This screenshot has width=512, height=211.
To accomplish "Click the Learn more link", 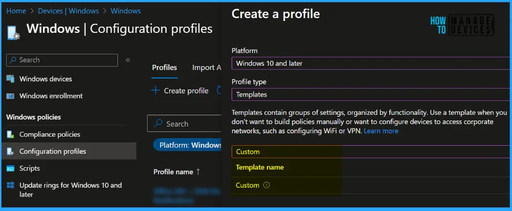I will pyautogui.click(x=381, y=131).
